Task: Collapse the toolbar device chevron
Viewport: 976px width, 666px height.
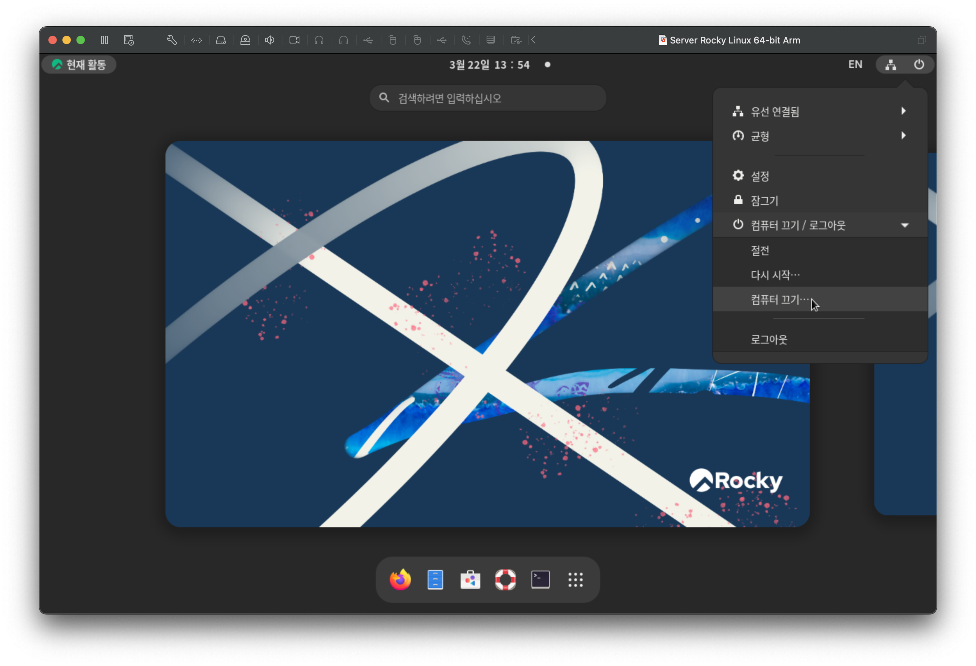Action: point(534,40)
